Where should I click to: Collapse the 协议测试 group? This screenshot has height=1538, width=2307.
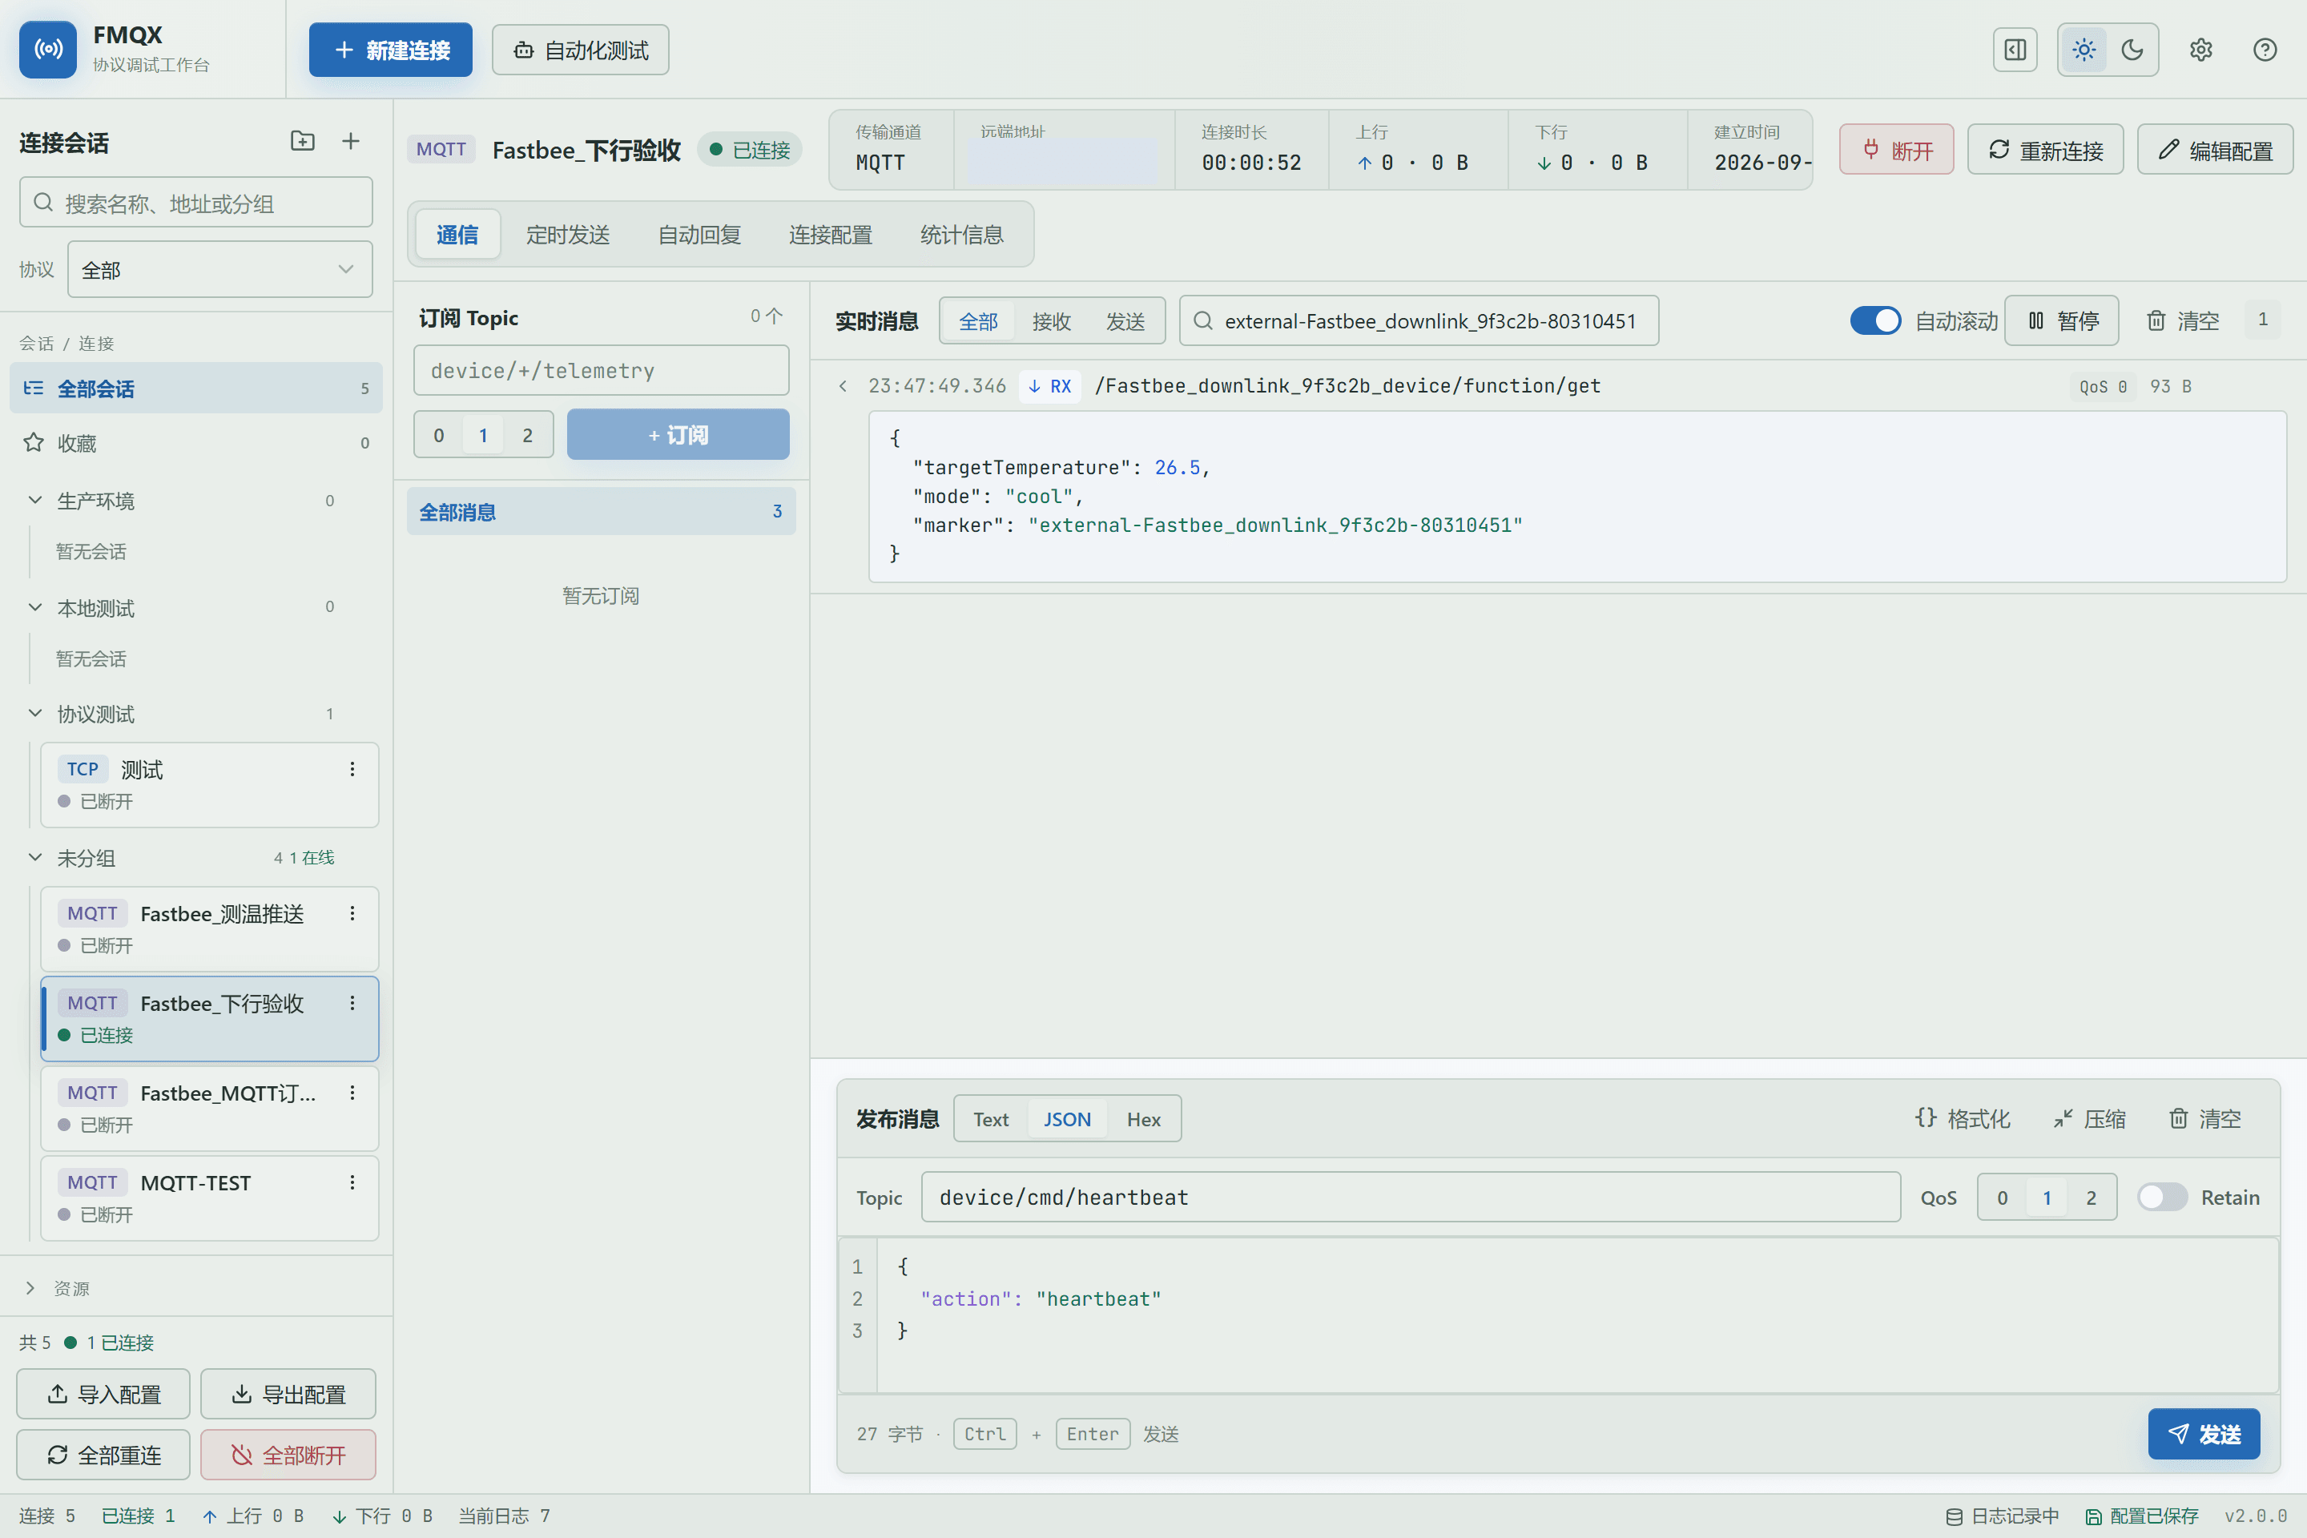[x=35, y=713]
